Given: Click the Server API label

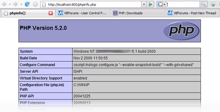Looking at the screenshot, I should pyautogui.click(x=29, y=72).
